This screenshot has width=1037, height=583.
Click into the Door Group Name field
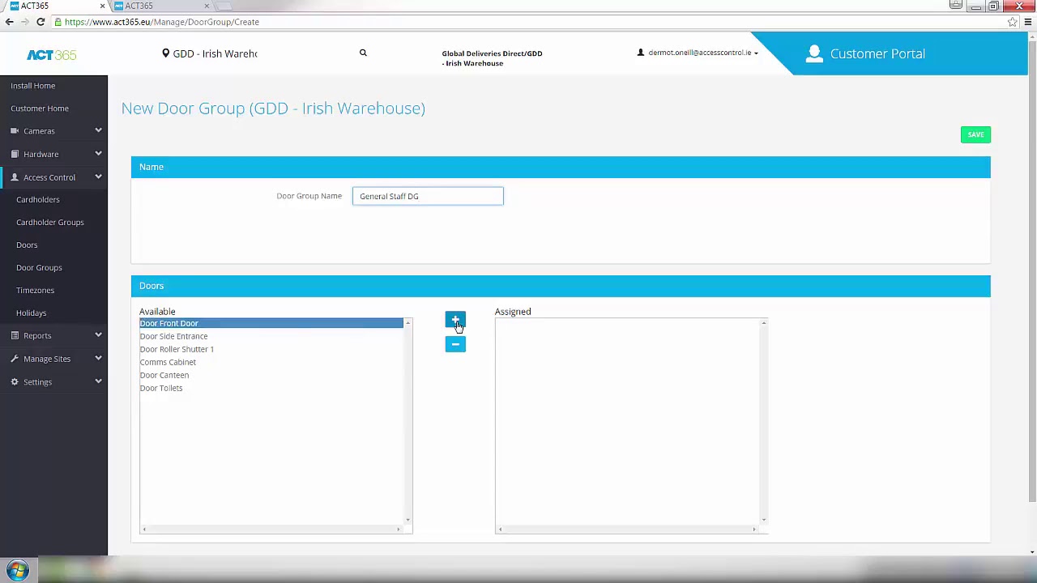[428, 196]
